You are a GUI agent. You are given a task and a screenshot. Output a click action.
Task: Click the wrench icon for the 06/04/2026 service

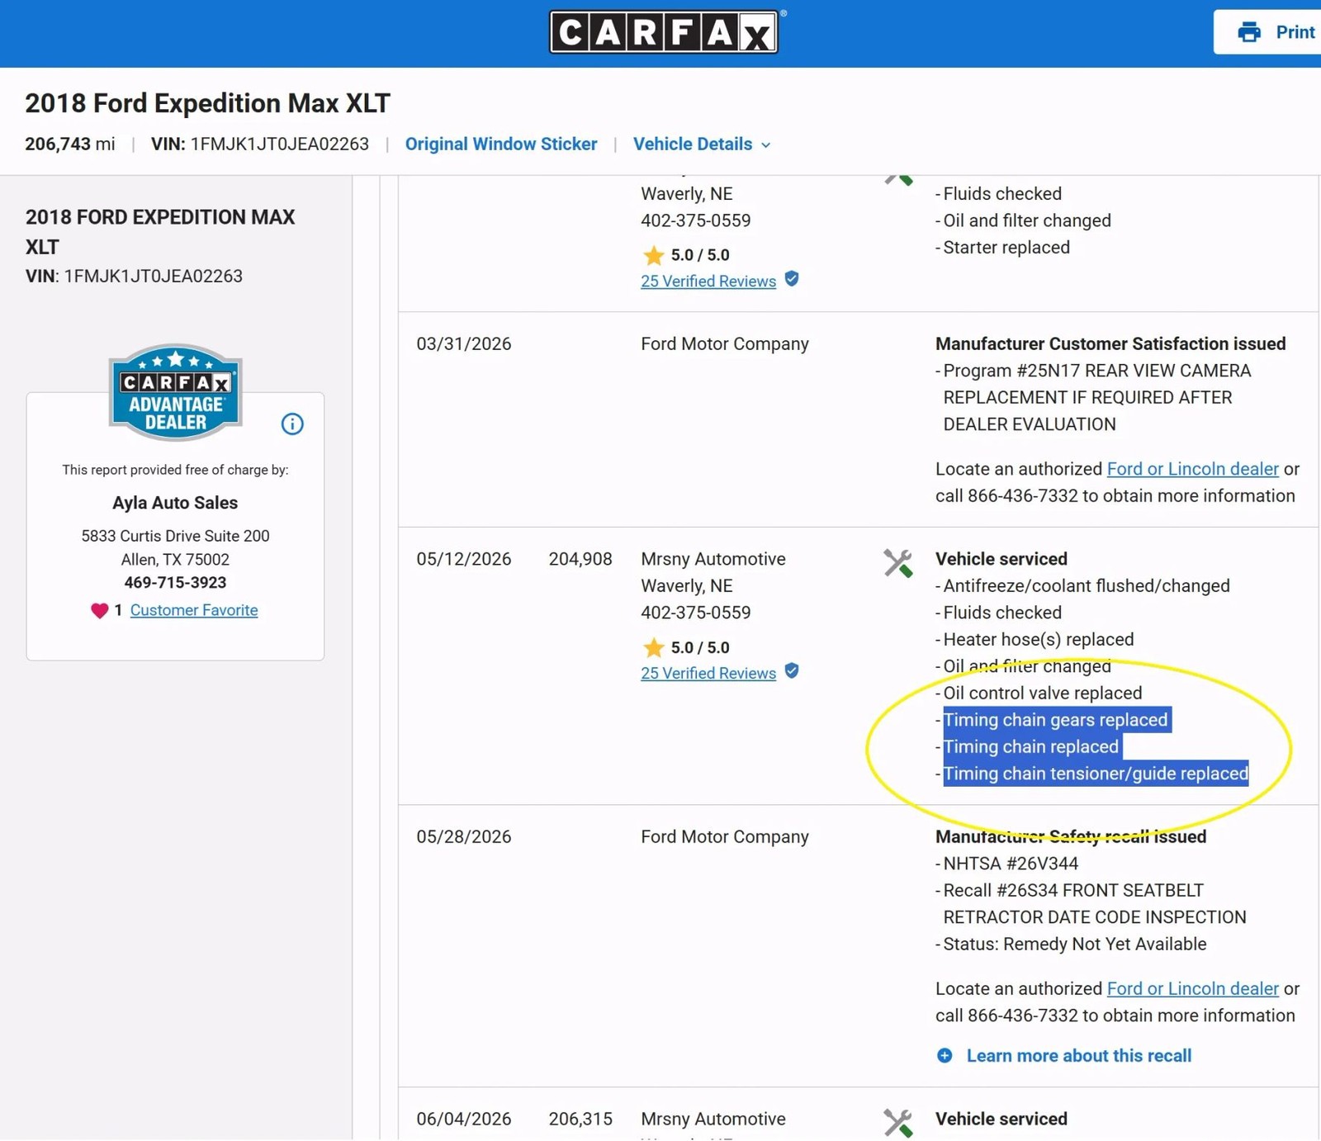(x=897, y=1123)
